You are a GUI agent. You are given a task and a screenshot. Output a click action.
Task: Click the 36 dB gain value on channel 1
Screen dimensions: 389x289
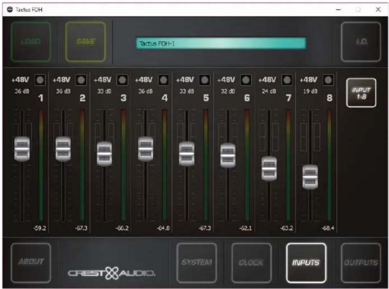coord(22,91)
